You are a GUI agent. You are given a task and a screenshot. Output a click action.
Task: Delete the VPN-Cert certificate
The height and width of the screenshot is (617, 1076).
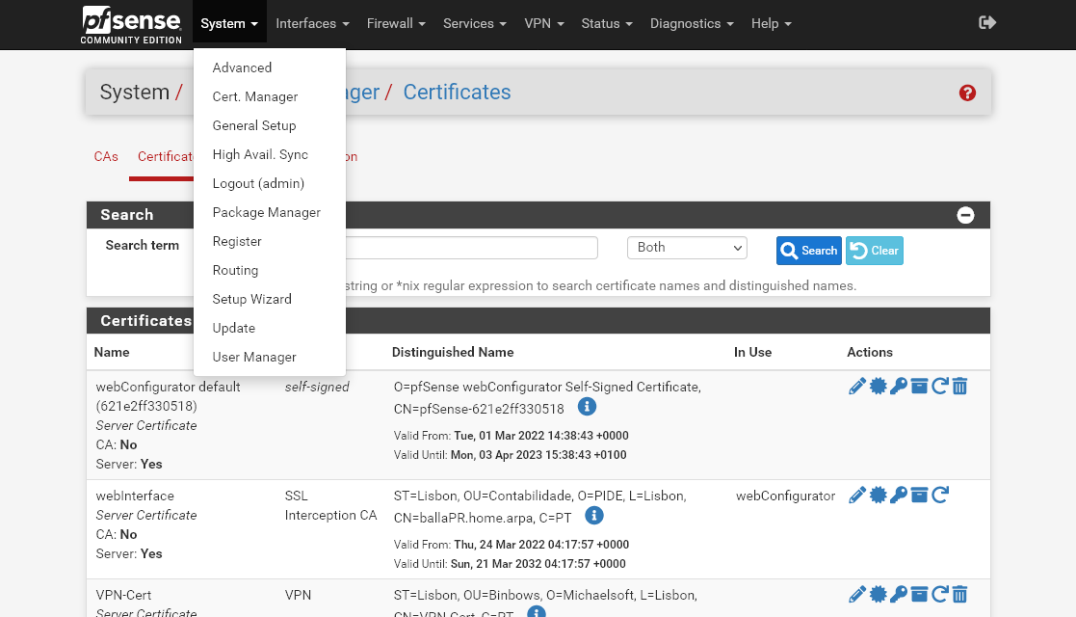[959, 595]
